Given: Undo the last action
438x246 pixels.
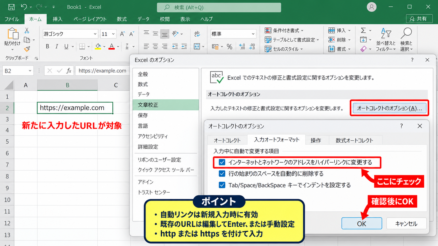Looking at the screenshot, I should click(x=24, y=7).
